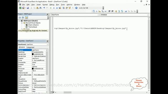Image resolution: width=168 pixels, height=94 pixels.
Task: Open Edit toolbar options arrow
Action: (x=137, y=11)
